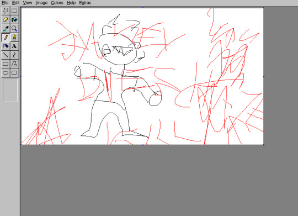The image size is (298, 216).
Task: Open the File menu
Action: [x=5, y=3]
